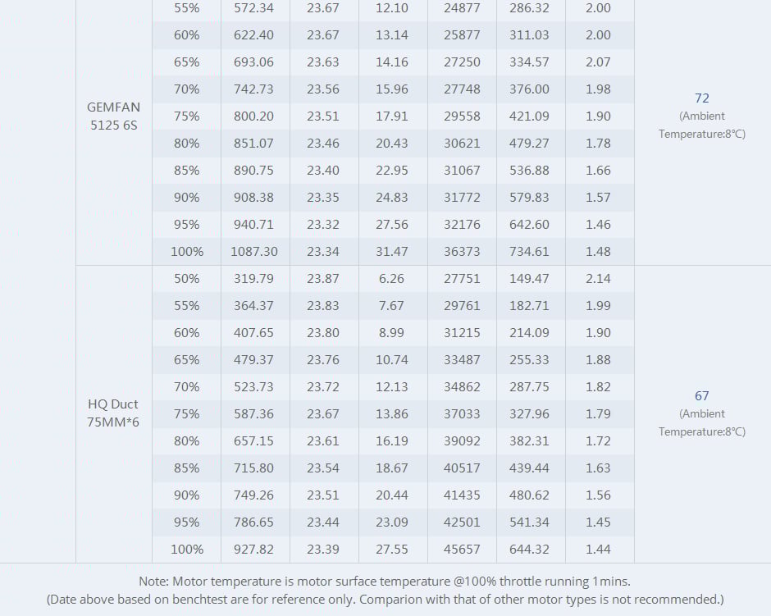This screenshot has height=616, width=771.
Task: Click the 319.79 thrust cell
Action: [254, 279]
